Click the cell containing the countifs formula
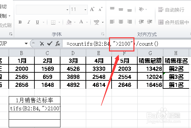191x128 pixels. click(x=35, y=108)
